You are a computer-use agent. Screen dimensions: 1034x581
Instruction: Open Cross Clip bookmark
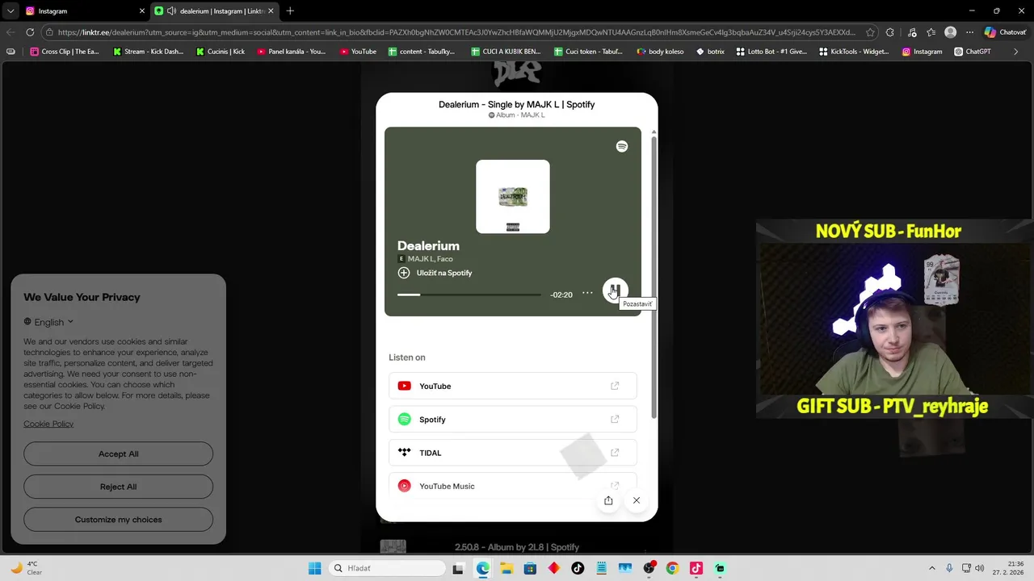click(65, 52)
